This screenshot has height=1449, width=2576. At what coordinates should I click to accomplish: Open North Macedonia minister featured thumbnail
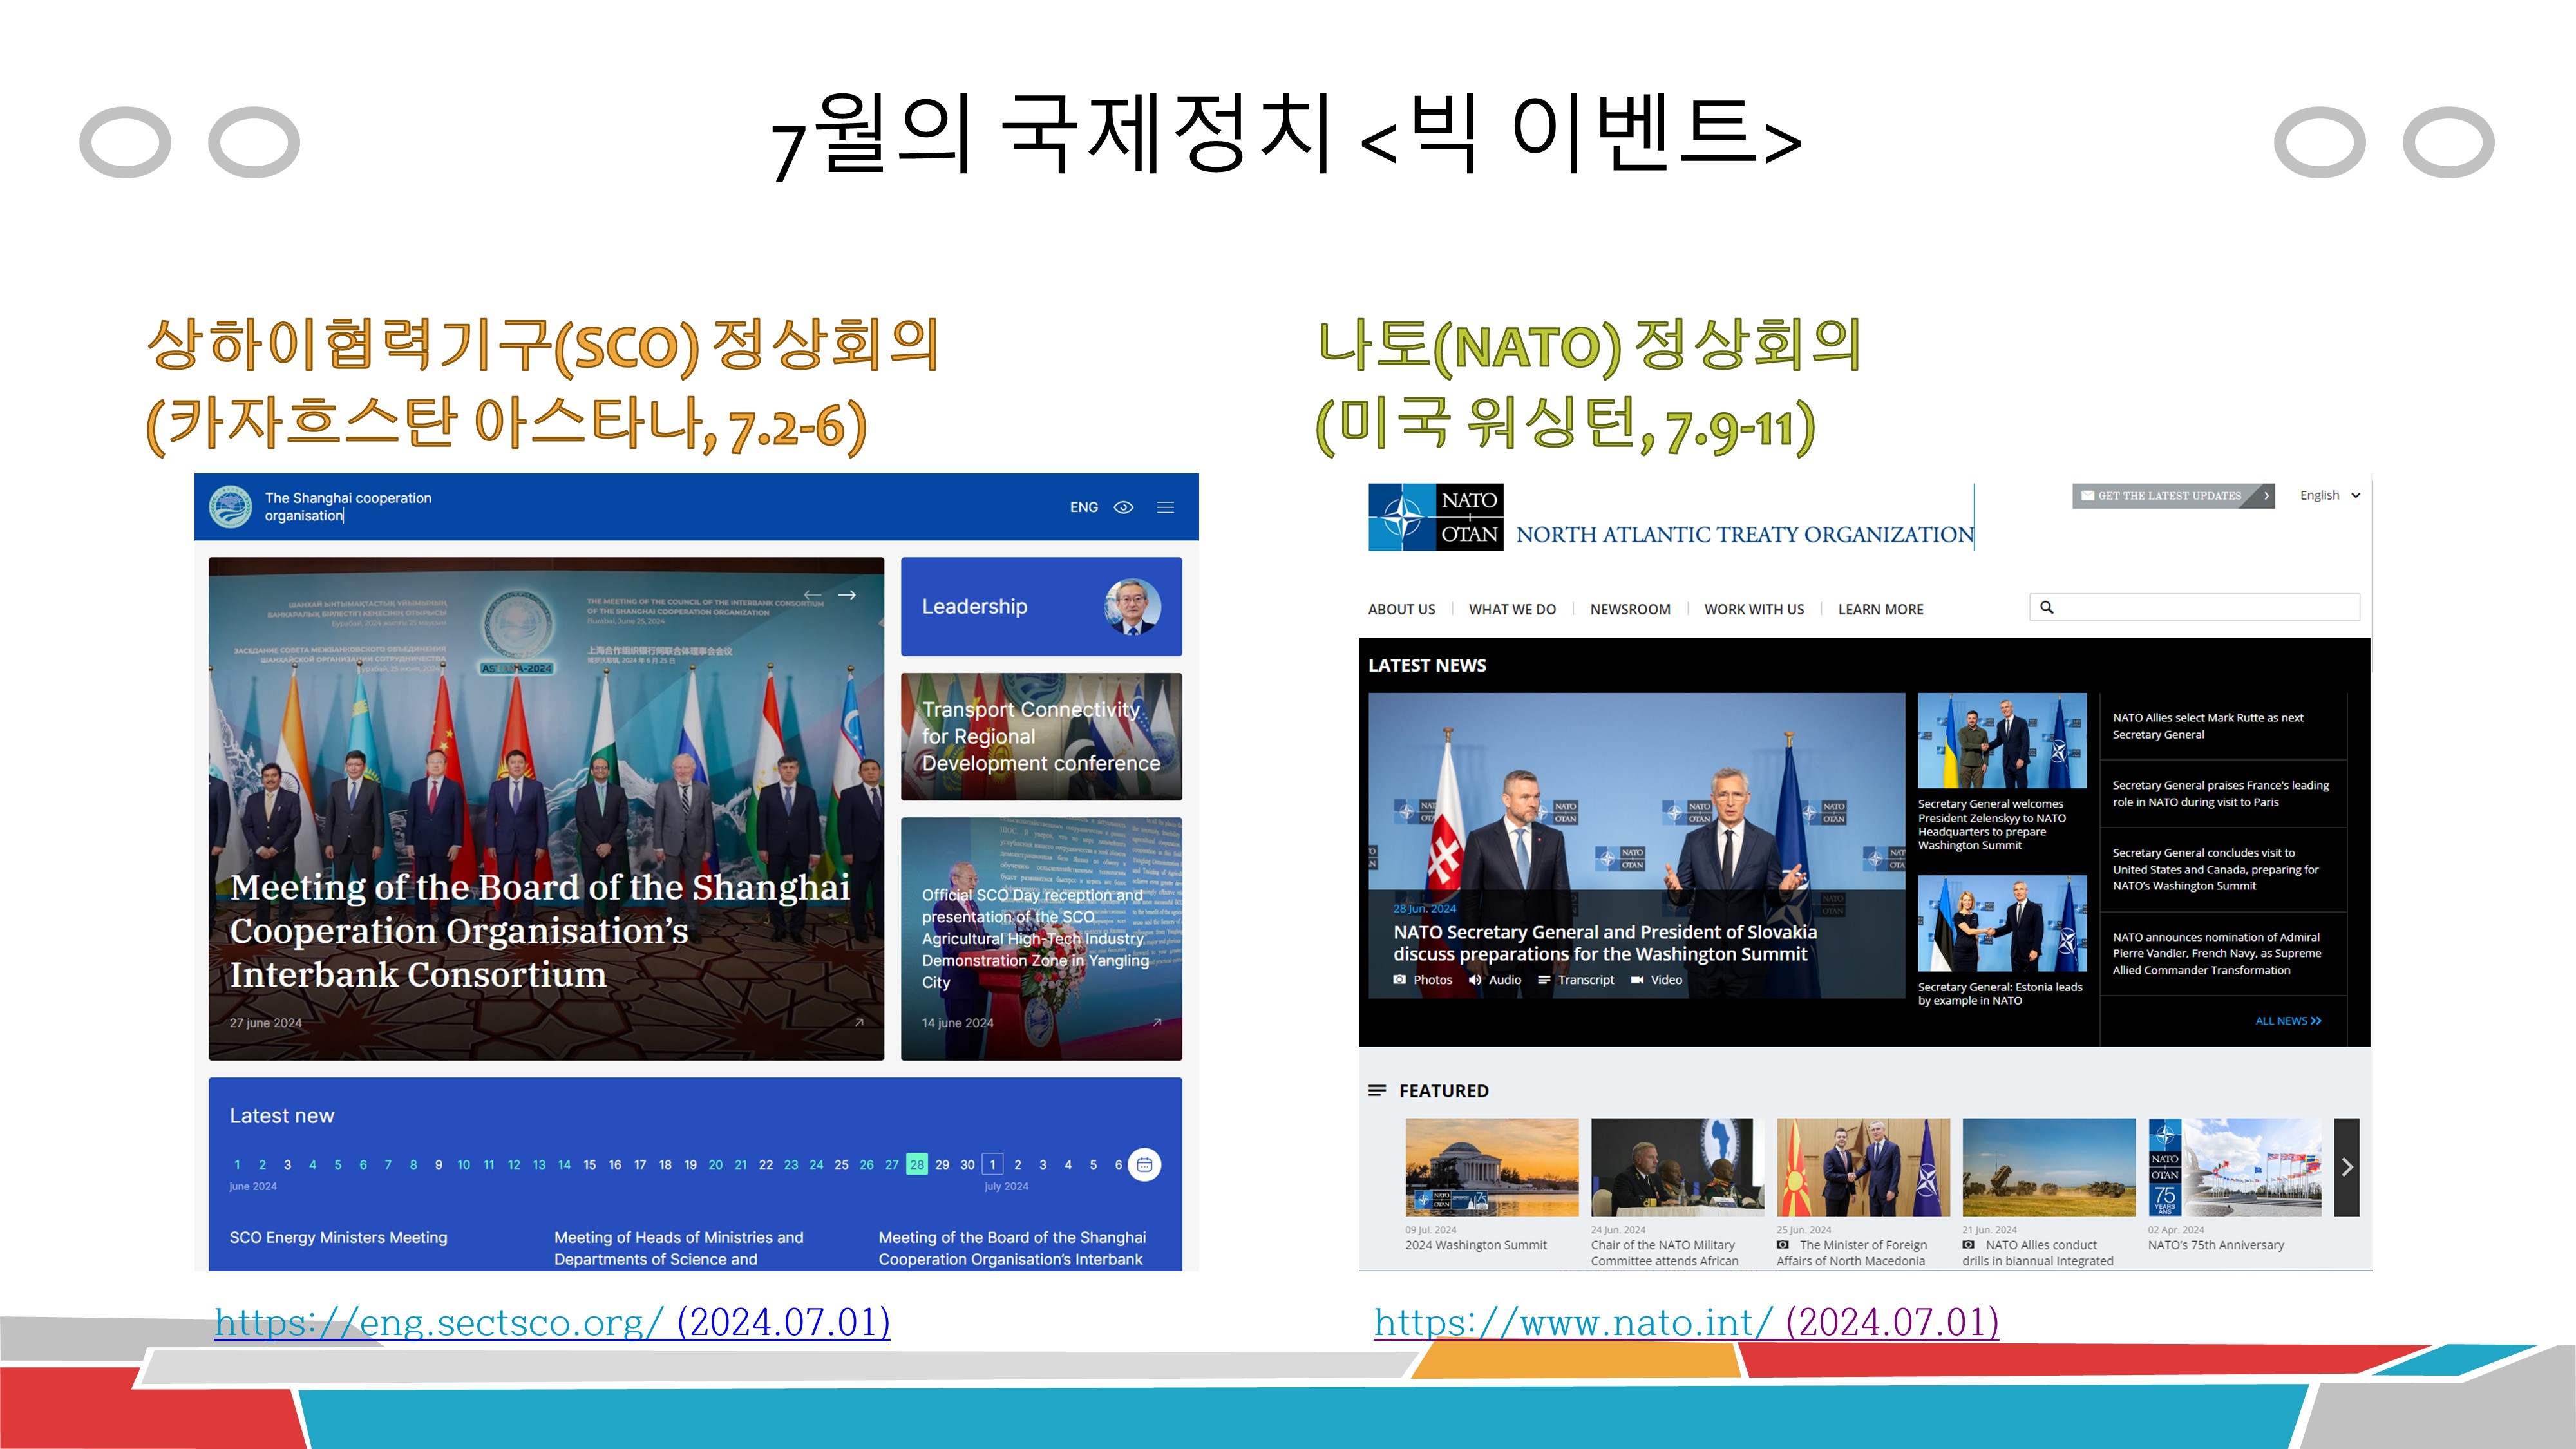[x=1863, y=1167]
